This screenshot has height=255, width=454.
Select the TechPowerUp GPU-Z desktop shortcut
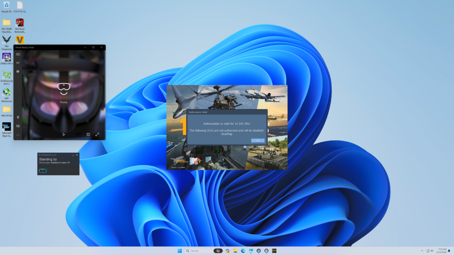[x=6, y=78]
